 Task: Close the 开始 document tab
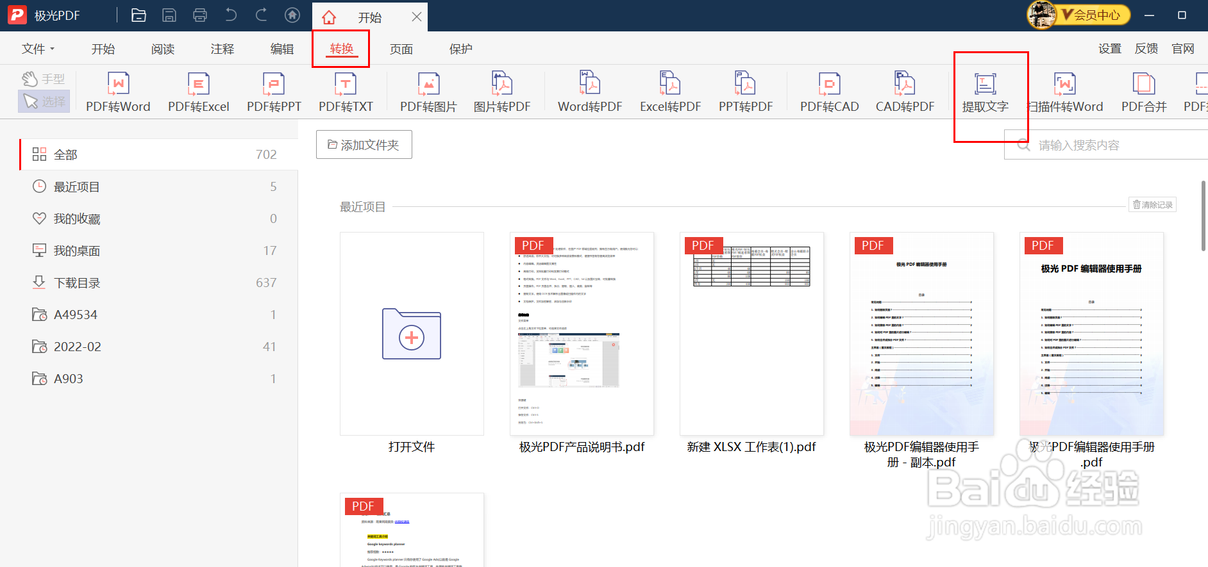[x=417, y=17]
